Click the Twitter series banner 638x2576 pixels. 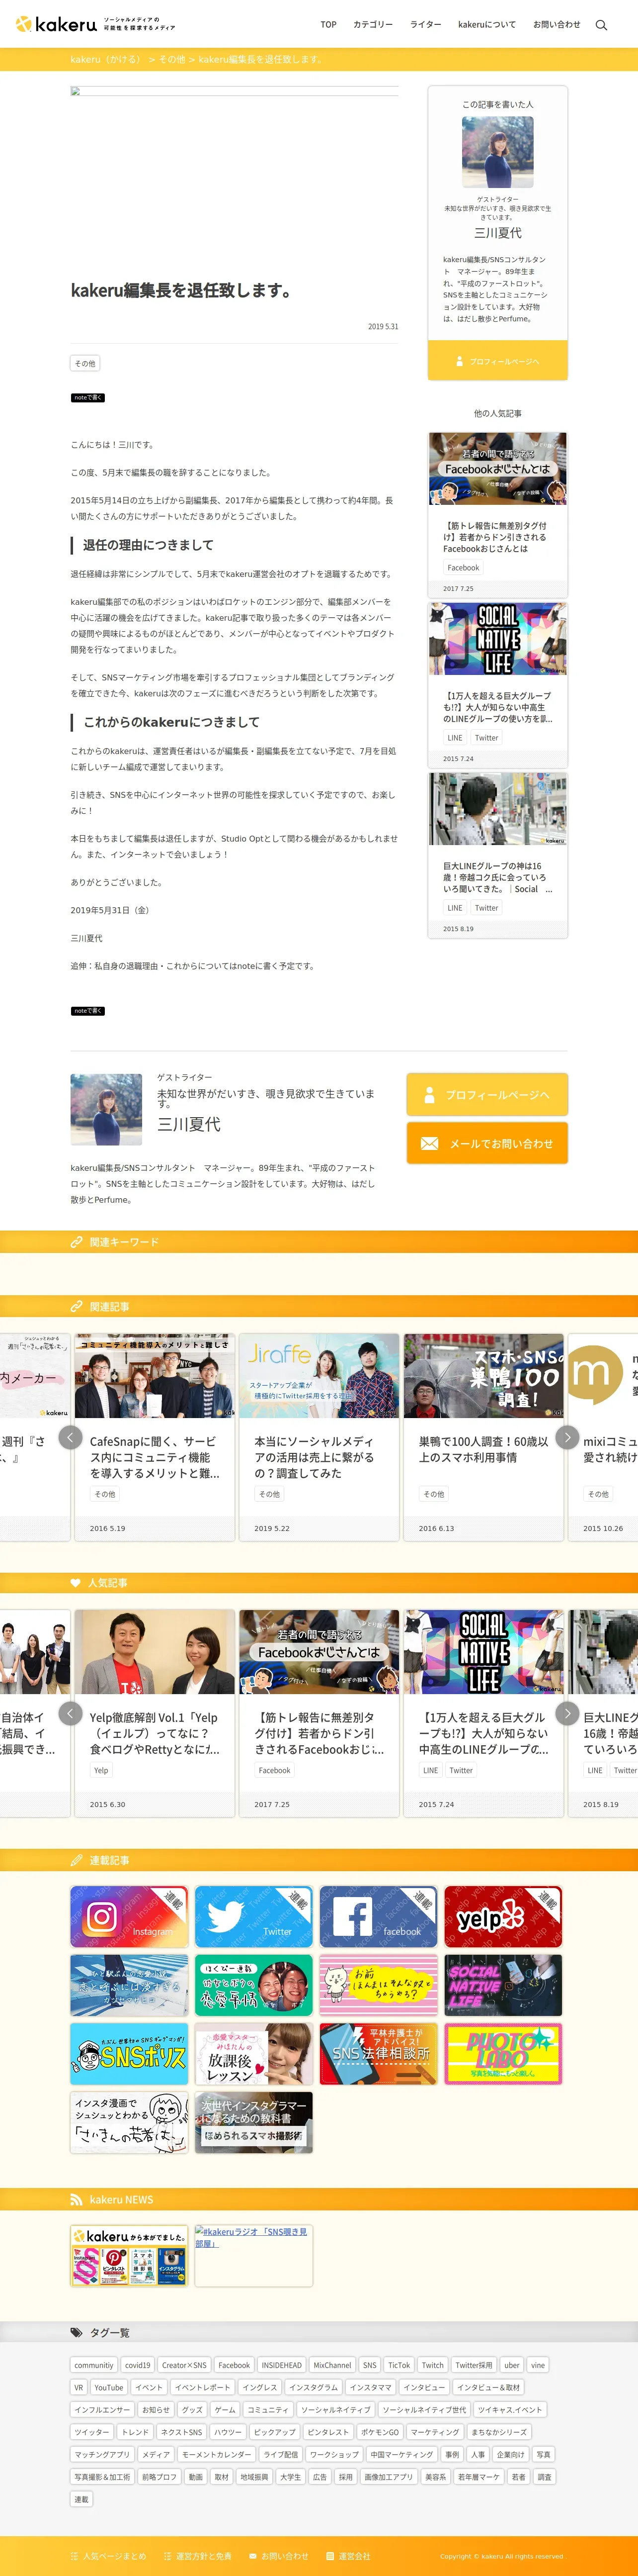coord(253,1916)
